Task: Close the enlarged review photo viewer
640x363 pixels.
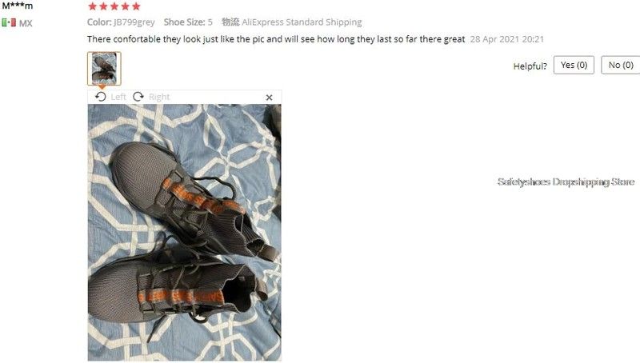Action: [x=269, y=98]
